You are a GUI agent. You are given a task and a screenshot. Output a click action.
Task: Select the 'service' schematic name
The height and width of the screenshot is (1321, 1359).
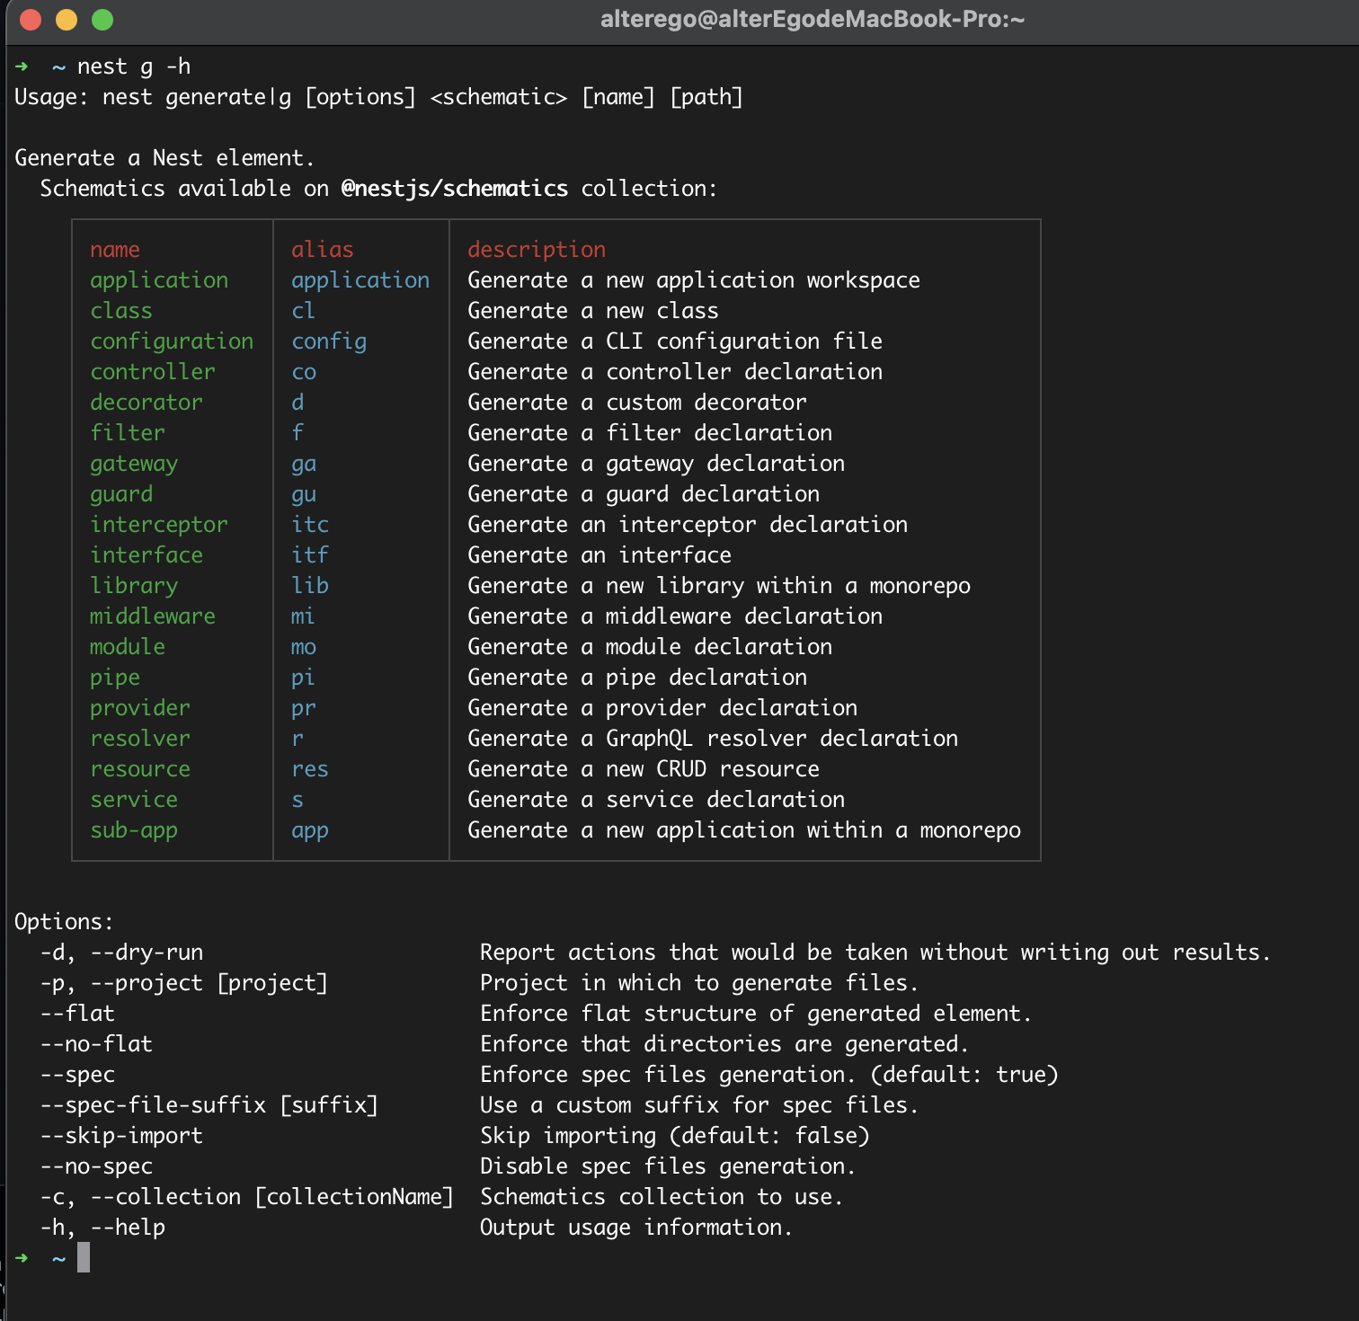click(x=134, y=800)
